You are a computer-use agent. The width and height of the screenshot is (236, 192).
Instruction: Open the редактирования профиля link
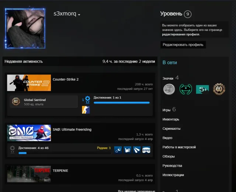181,34
